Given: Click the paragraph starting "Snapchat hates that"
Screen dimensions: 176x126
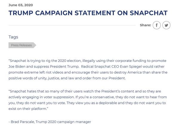Looking at the screenshot, I should [88, 100].
